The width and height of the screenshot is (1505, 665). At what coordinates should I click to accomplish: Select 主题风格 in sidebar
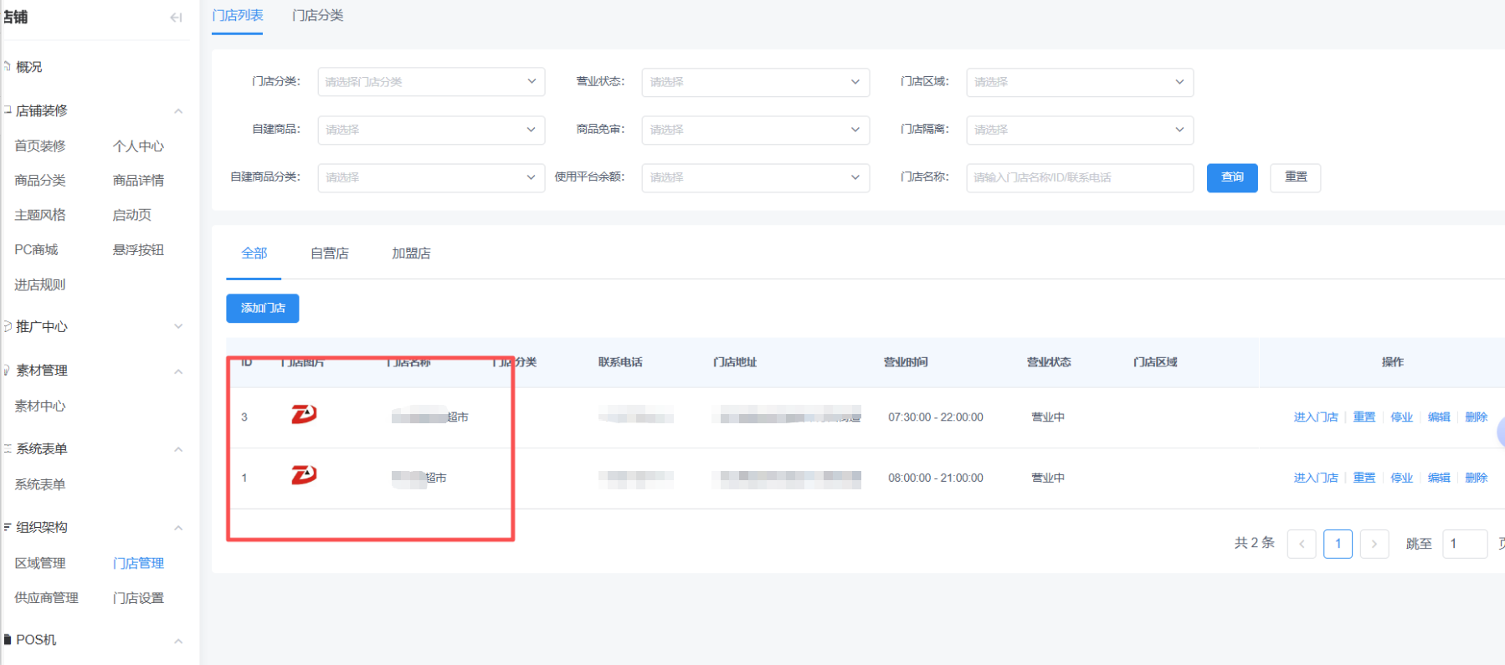40,215
